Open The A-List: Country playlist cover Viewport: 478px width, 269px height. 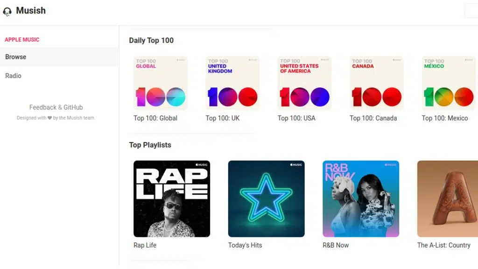tap(447, 198)
